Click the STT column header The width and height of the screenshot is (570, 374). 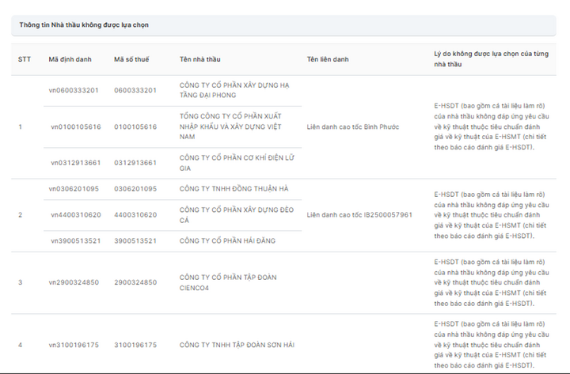point(25,59)
